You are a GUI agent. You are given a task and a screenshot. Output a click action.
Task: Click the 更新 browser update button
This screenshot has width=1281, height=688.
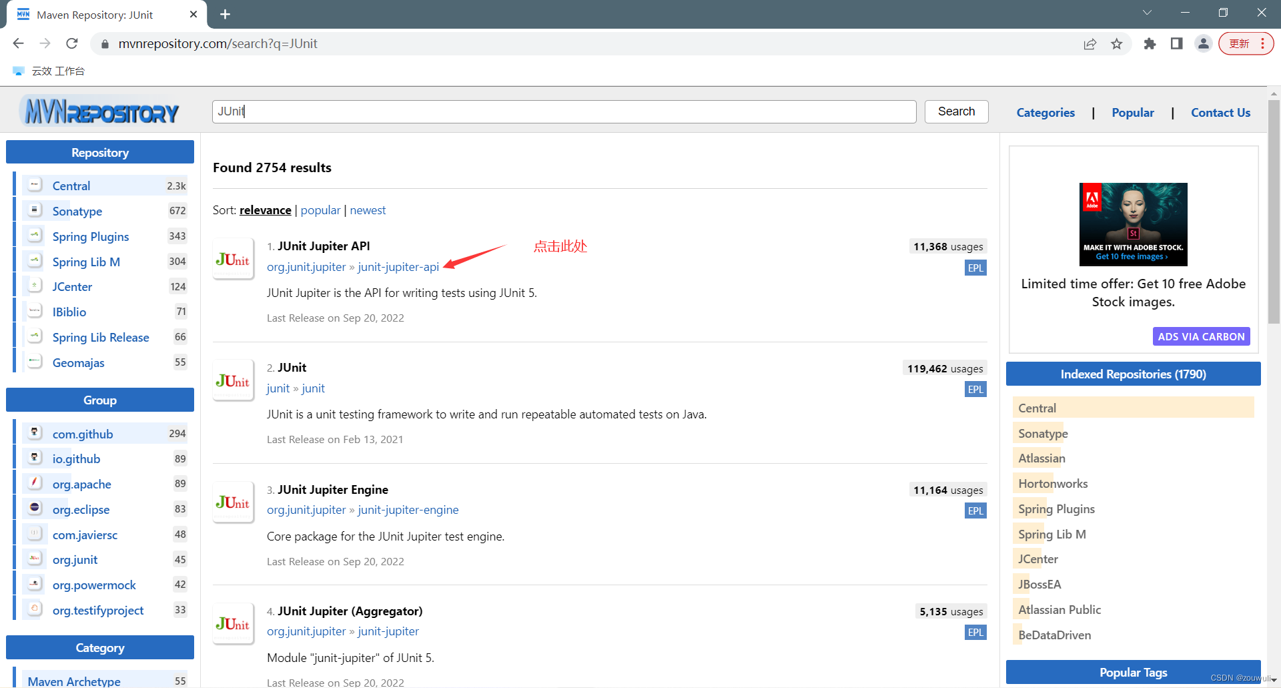(1246, 44)
